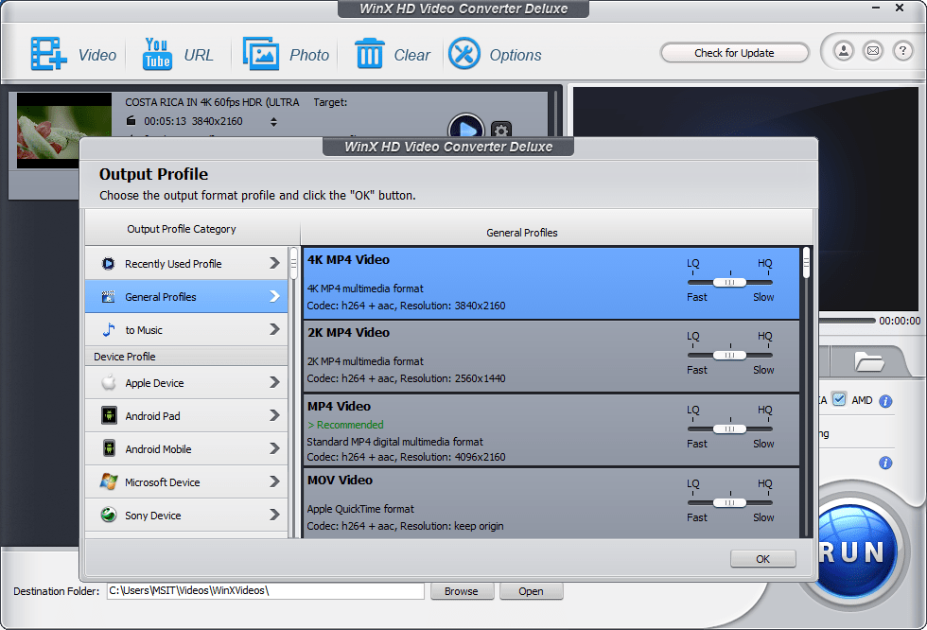Click the email envelope icon
Screen dimensions: 927x630
tap(872, 52)
